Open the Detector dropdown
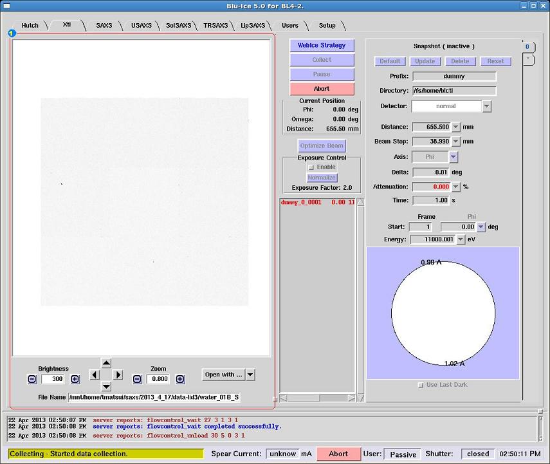This screenshot has height=464, width=550. pyautogui.click(x=486, y=106)
